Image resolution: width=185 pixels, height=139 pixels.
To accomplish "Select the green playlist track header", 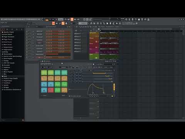I will [94, 56].
